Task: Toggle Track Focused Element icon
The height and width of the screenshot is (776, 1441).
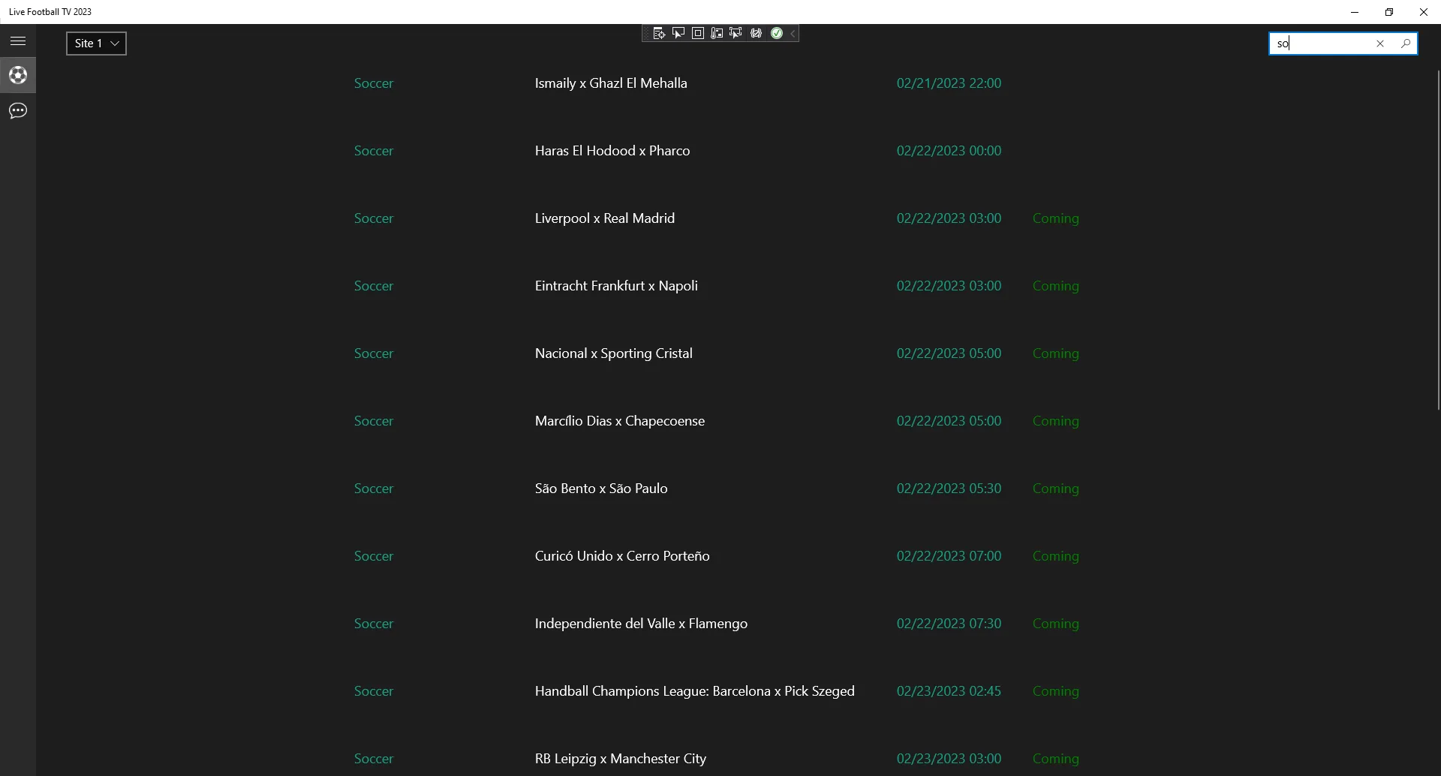Action: tap(736, 33)
